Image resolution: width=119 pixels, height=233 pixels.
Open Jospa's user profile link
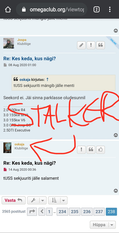click(x=22, y=40)
